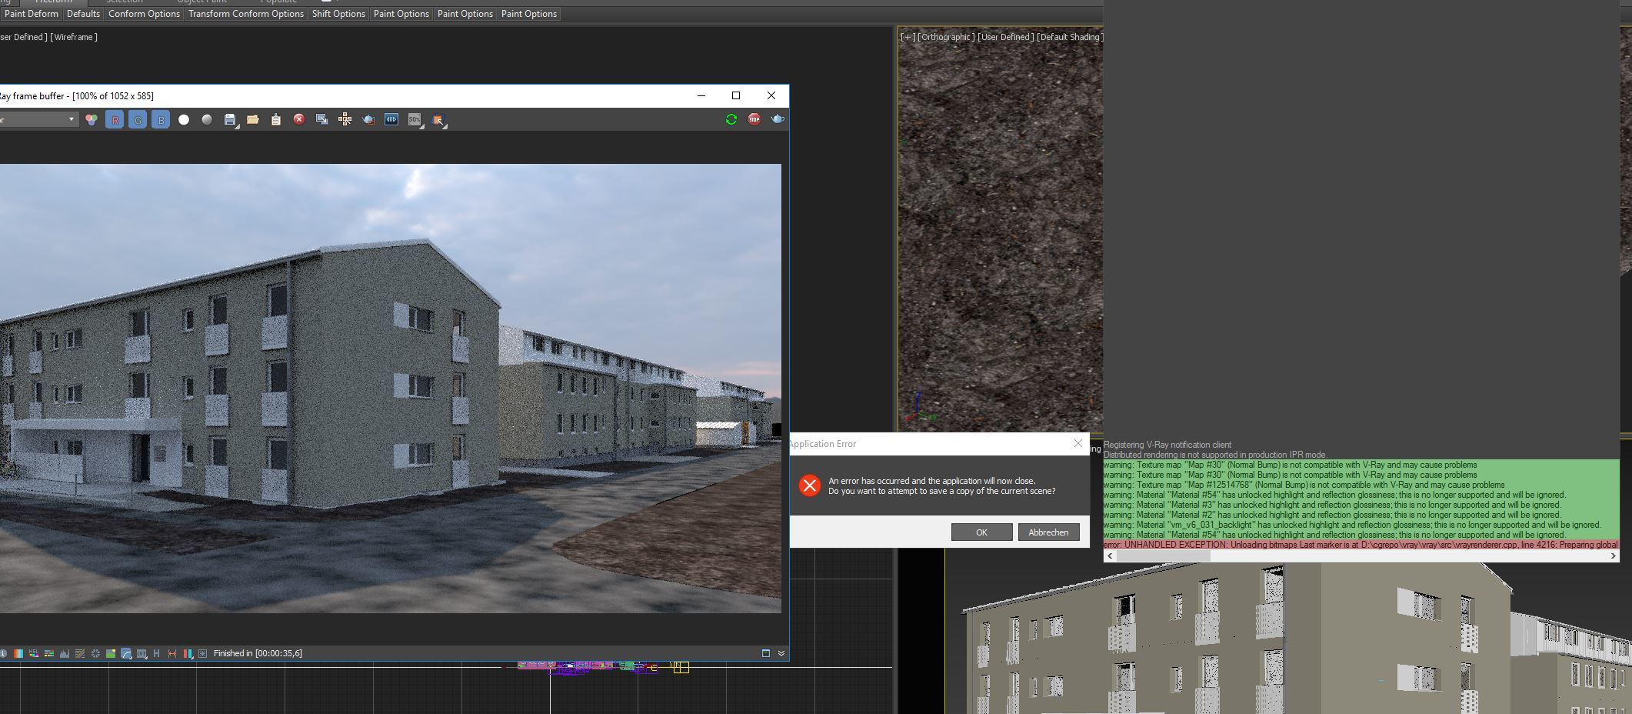Viewport: 1632px width, 714px height.
Task: Click the "Finished in [00:00:35,6]" status text
Action: (258, 653)
